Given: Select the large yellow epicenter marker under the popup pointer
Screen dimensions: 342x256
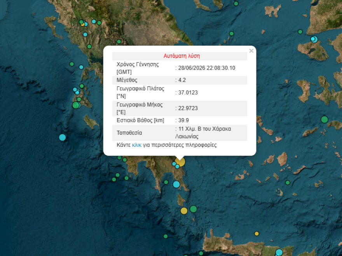Looking at the screenshot, I should tap(180, 162).
